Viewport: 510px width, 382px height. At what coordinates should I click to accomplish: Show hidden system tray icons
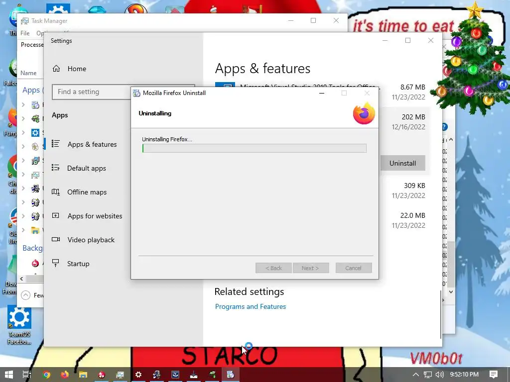416,375
